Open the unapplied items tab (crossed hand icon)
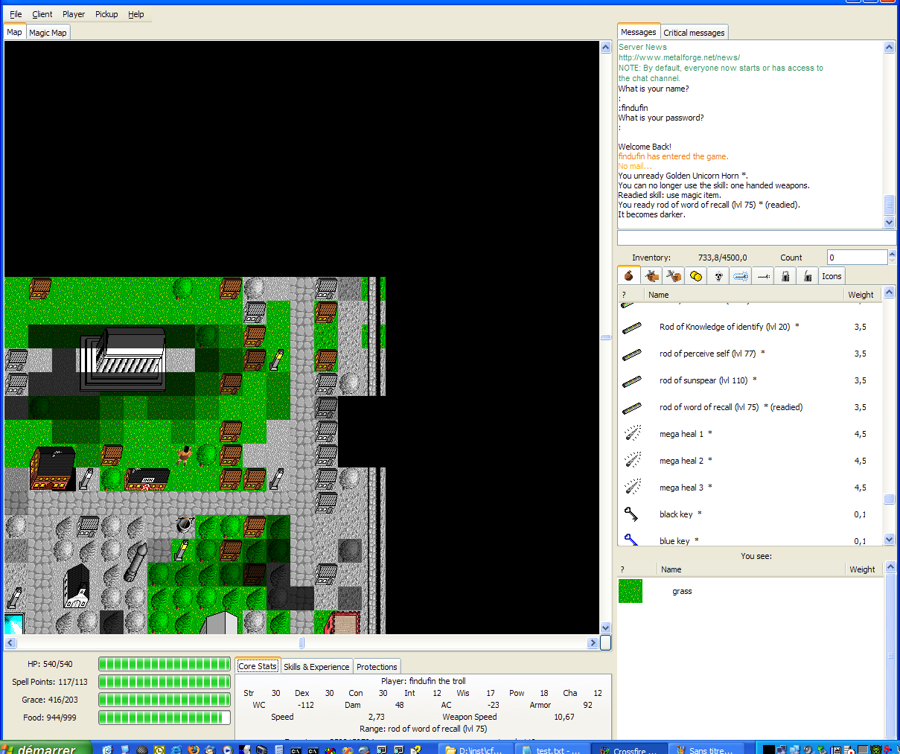The height and width of the screenshot is (754, 900). point(674,276)
